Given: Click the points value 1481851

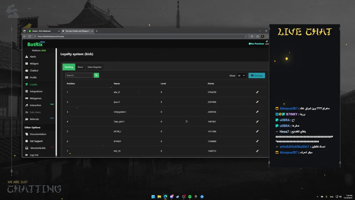Looking at the screenshot, I should 212,121.
